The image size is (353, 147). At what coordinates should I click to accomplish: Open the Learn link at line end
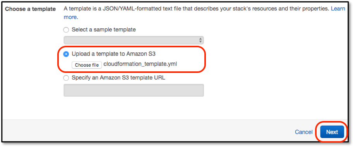(x=338, y=9)
